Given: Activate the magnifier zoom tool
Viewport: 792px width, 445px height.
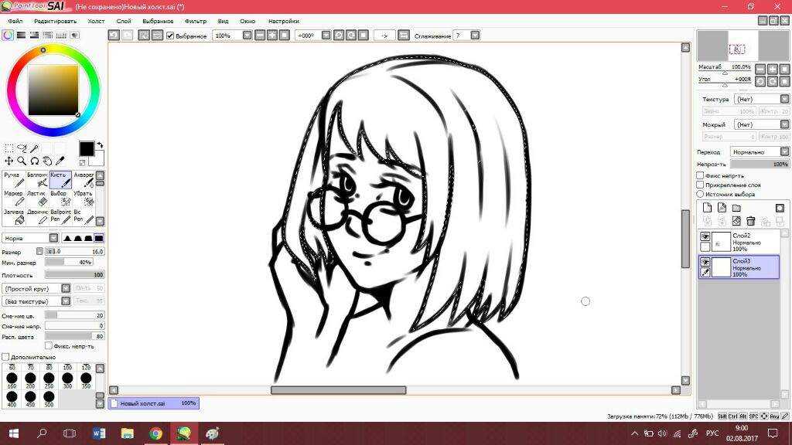Looking at the screenshot, I should click(x=22, y=161).
